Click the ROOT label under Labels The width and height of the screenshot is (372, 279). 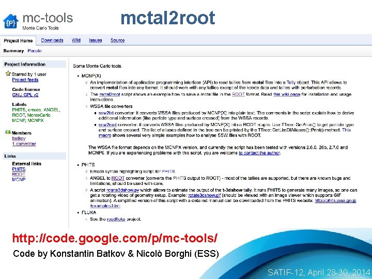point(18,115)
